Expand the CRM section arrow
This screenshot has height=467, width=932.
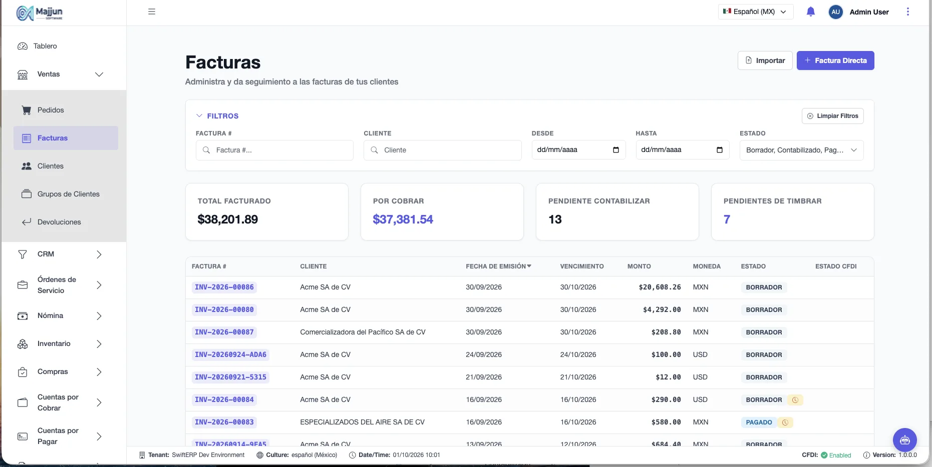99,254
